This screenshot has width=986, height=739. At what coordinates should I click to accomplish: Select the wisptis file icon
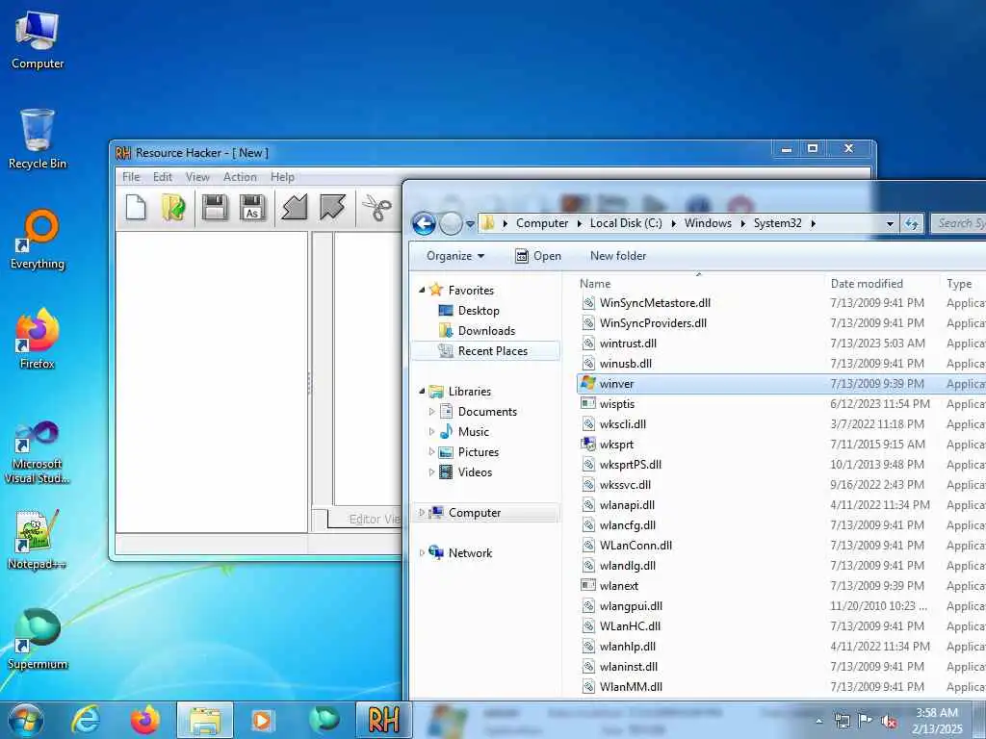[x=588, y=403]
